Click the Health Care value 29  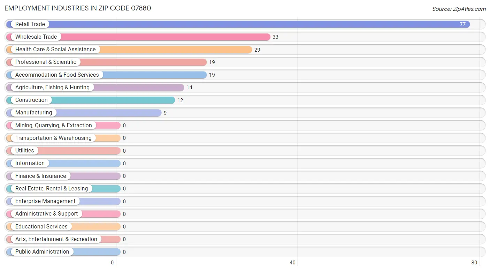click(x=257, y=50)
